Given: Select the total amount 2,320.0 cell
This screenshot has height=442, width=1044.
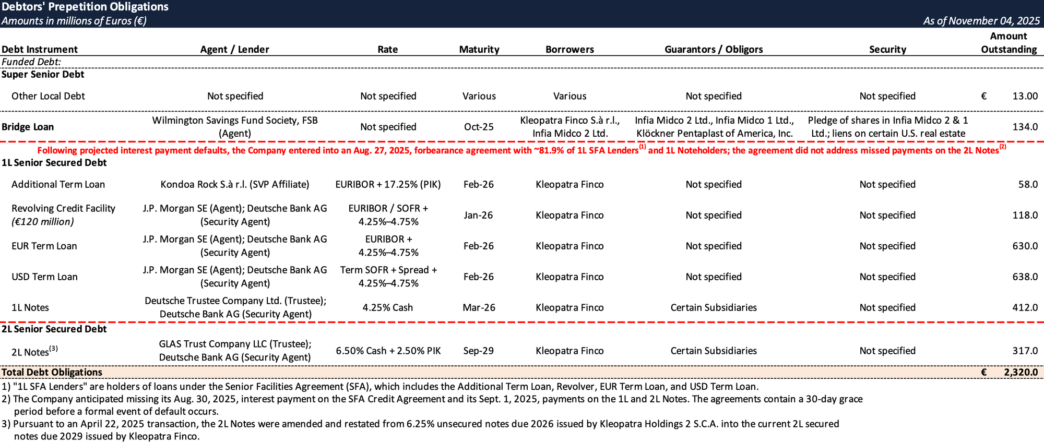Looking at the screenshot, I should pyautogui.click(x=1021, y=372).
